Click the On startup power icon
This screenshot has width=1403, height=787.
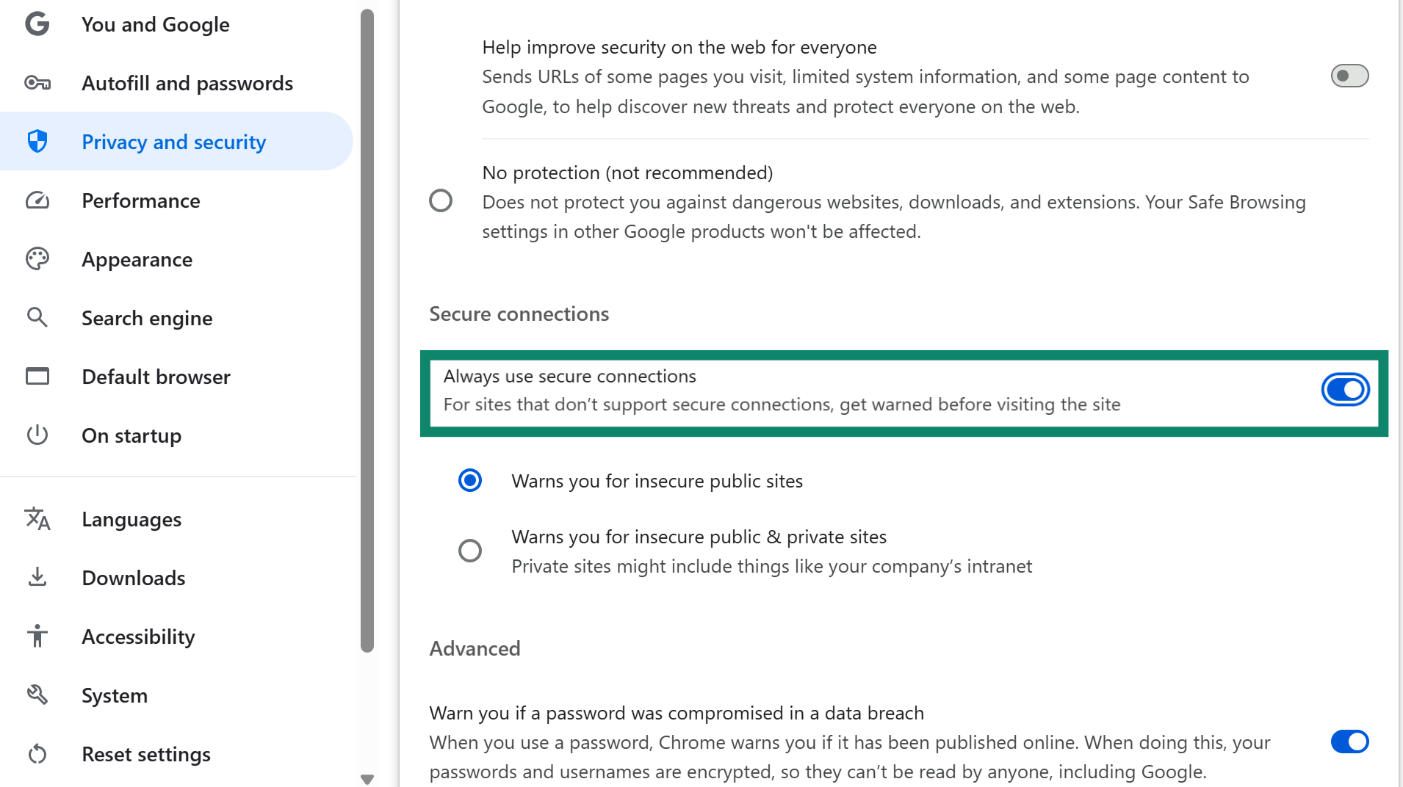coord(37,435)
